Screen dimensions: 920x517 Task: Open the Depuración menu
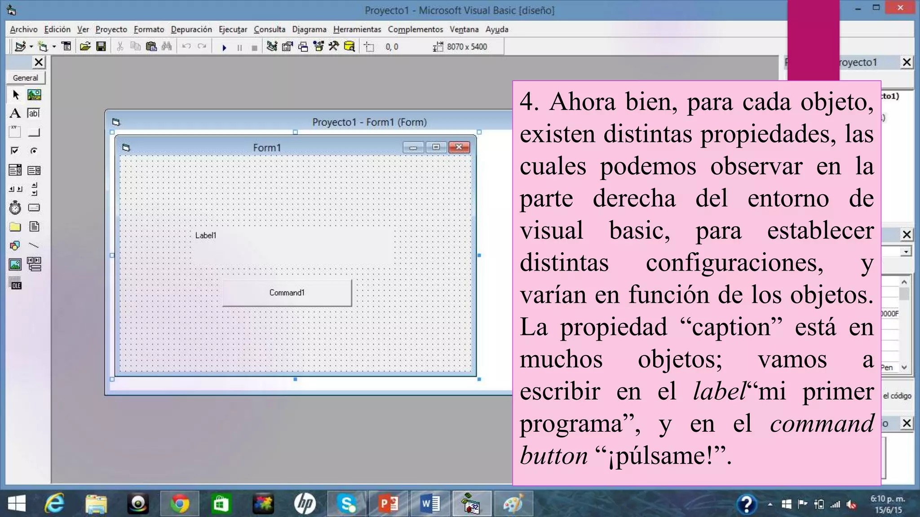[x=191, y=29]
